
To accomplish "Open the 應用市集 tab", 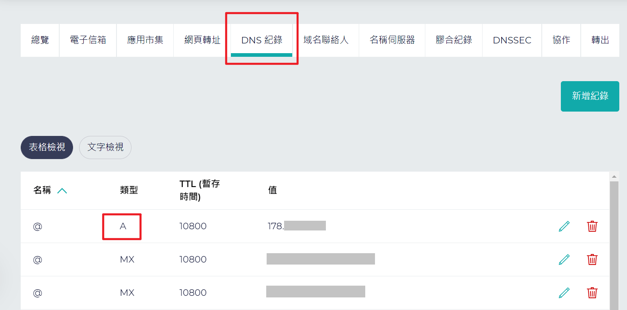I will pyautogui.click(x=145, y=40).
